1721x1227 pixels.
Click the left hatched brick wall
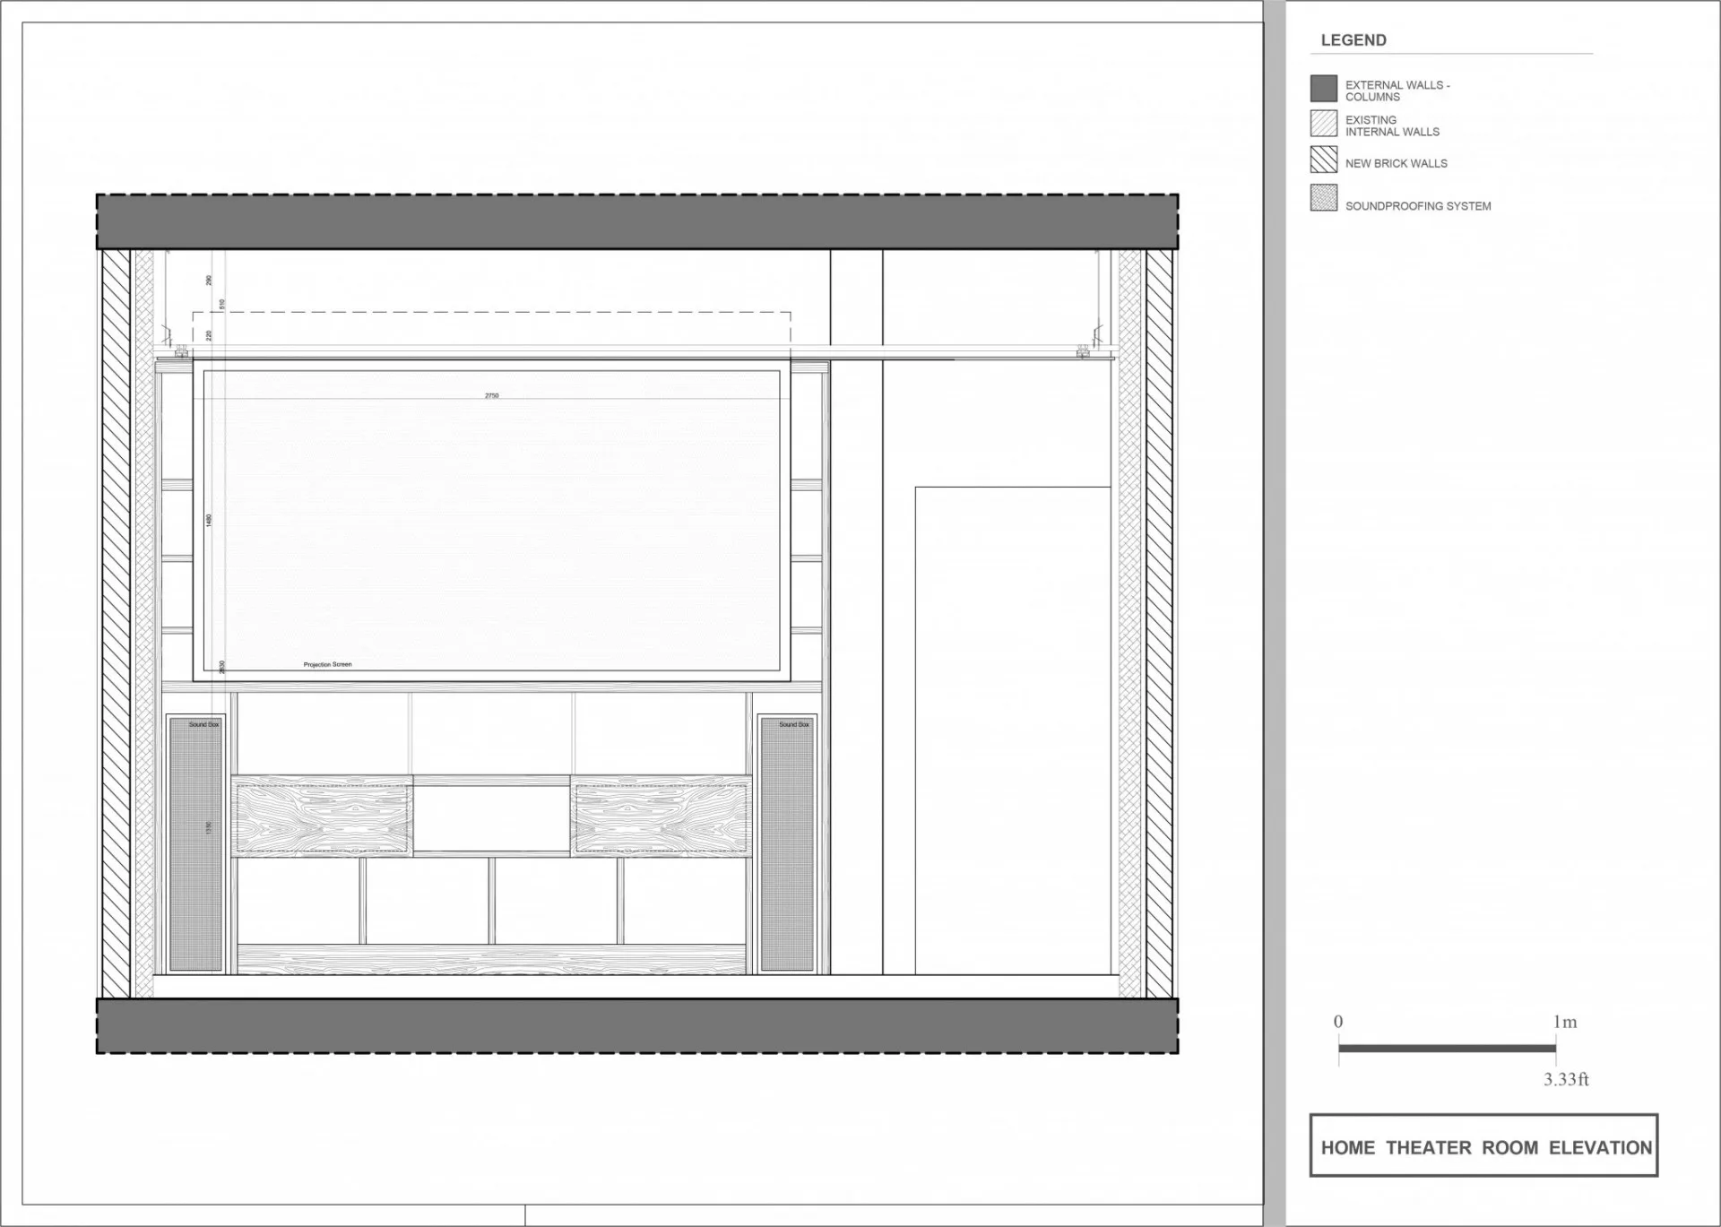(x=116, y=624)
